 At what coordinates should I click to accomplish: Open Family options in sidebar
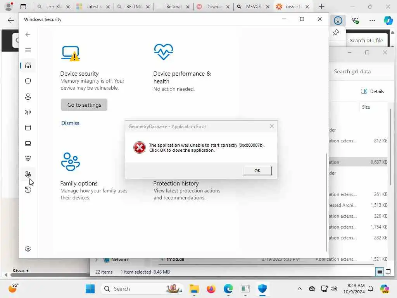click(28, 174)
